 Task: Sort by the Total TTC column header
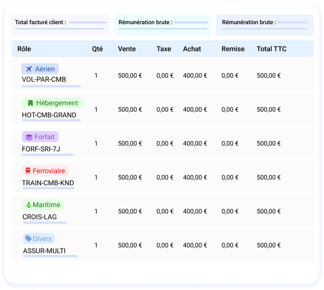pyautogui.click(x=272, y=49)
